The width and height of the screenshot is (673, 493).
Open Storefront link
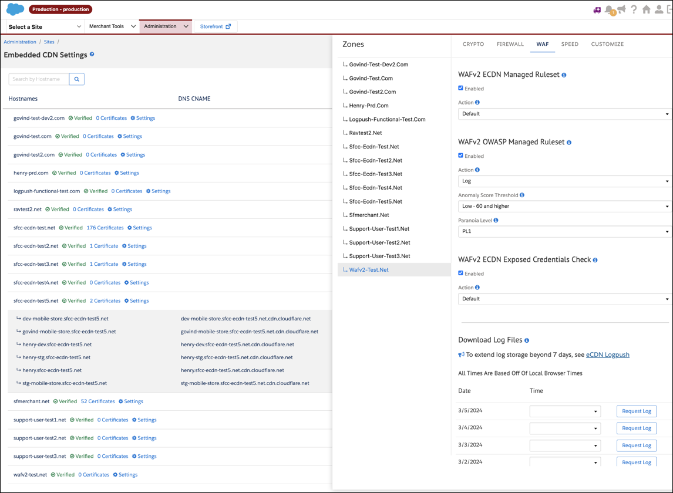[216, 26]
